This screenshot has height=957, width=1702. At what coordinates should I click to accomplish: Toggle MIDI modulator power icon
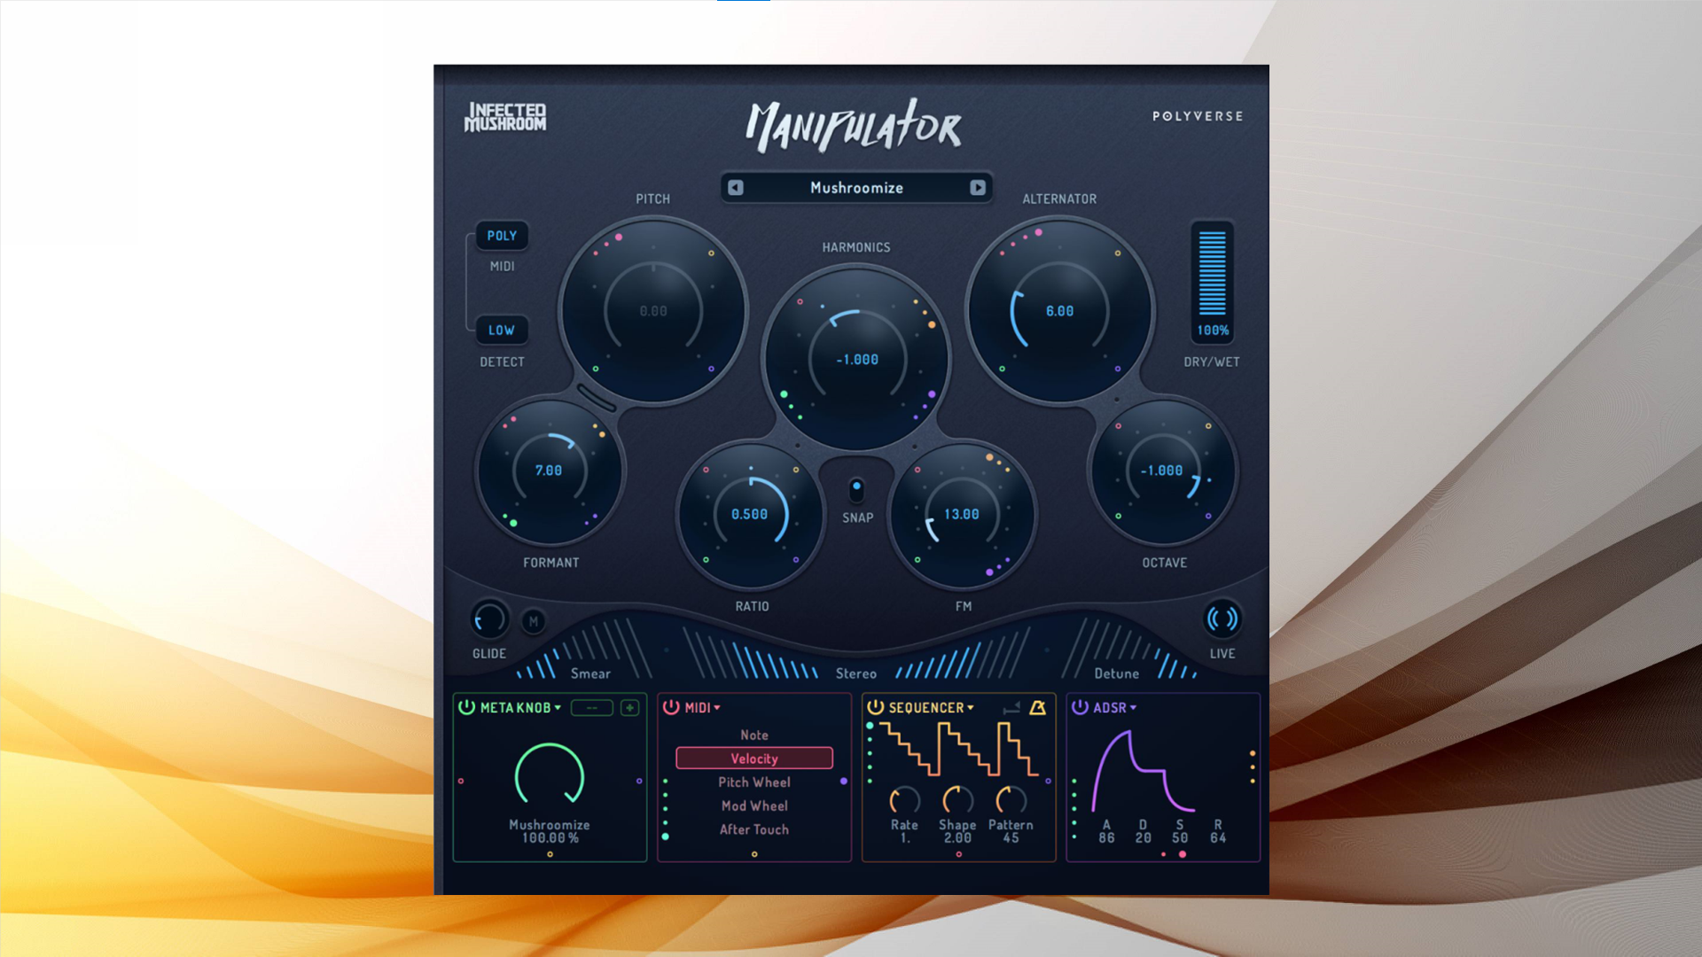coord(671,707)
